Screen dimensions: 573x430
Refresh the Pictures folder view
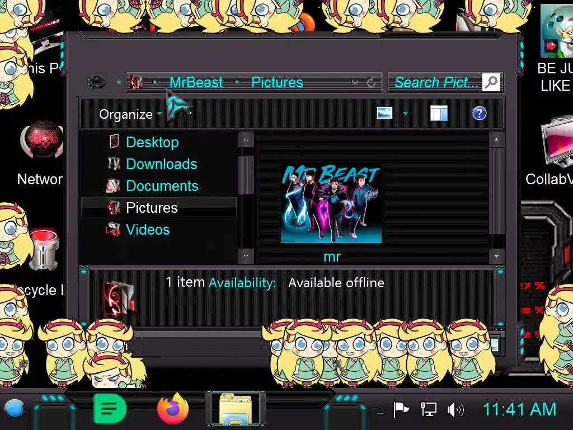pos(372,83)
